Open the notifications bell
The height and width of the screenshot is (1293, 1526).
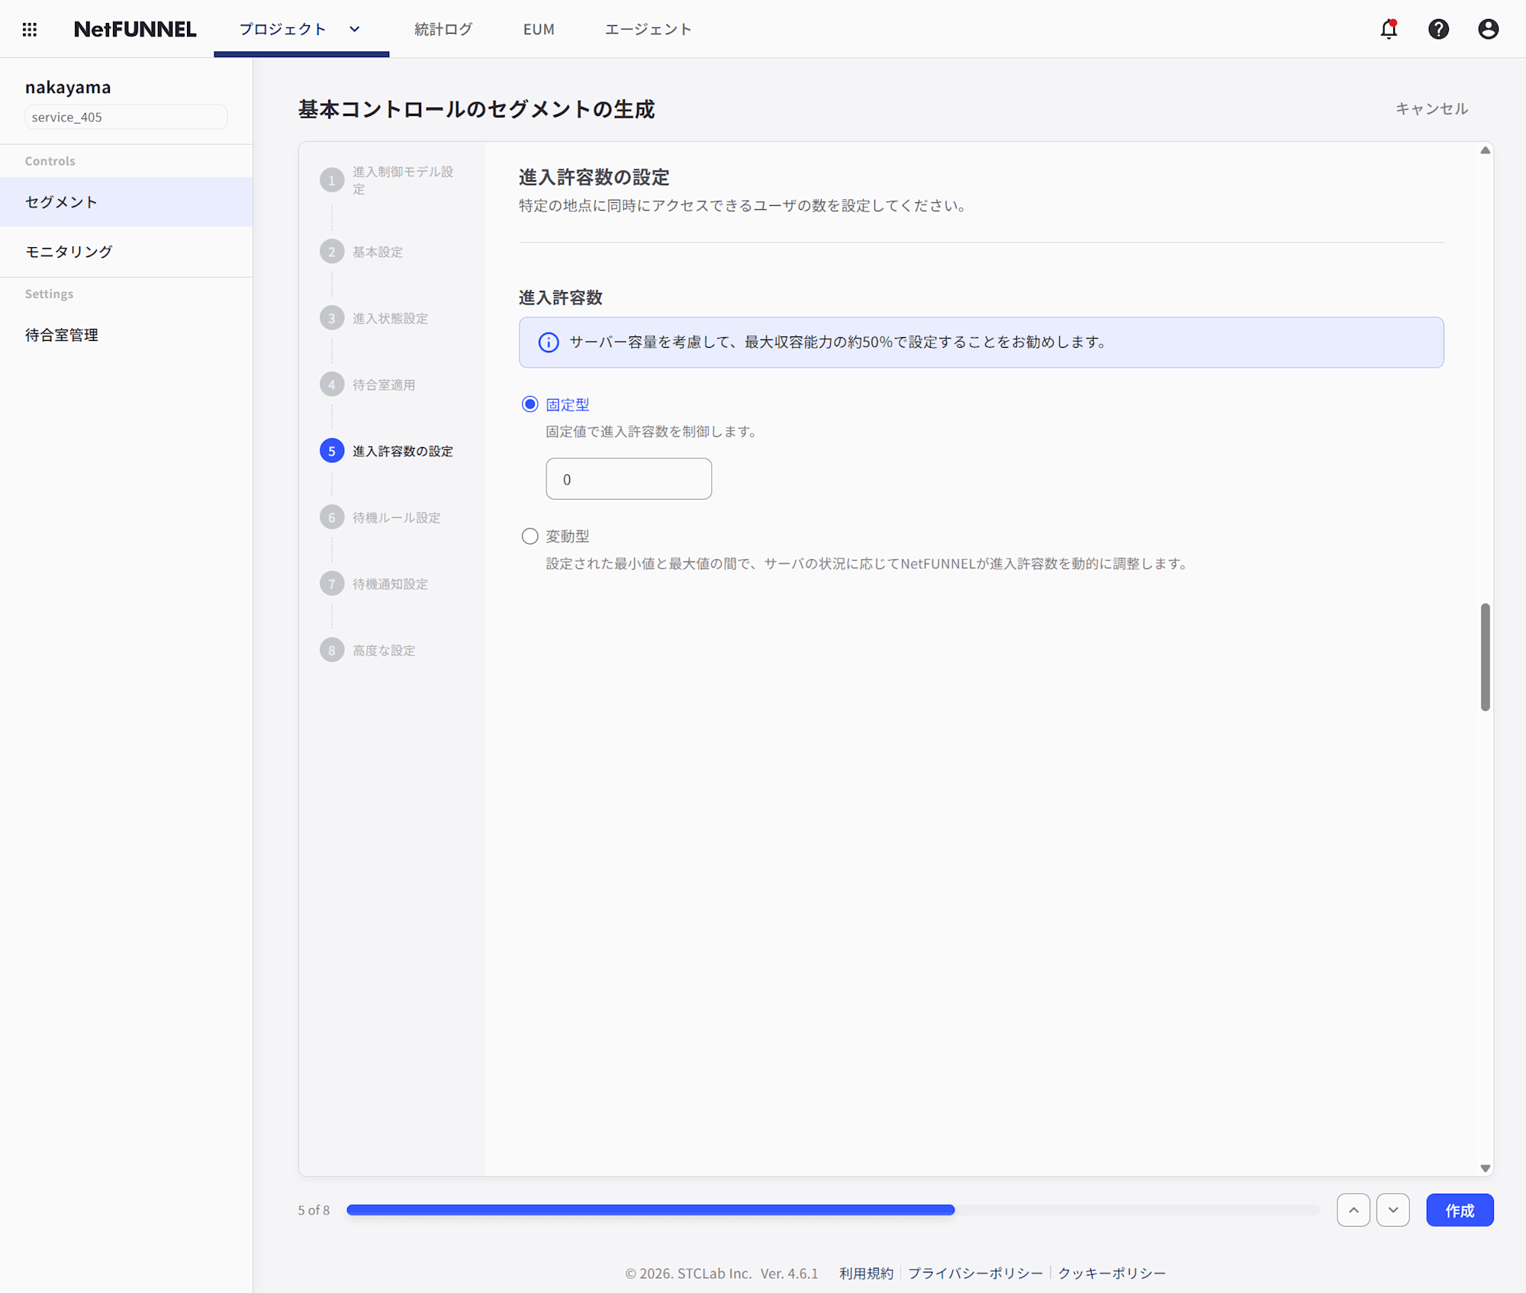[x=1389, y=29]
